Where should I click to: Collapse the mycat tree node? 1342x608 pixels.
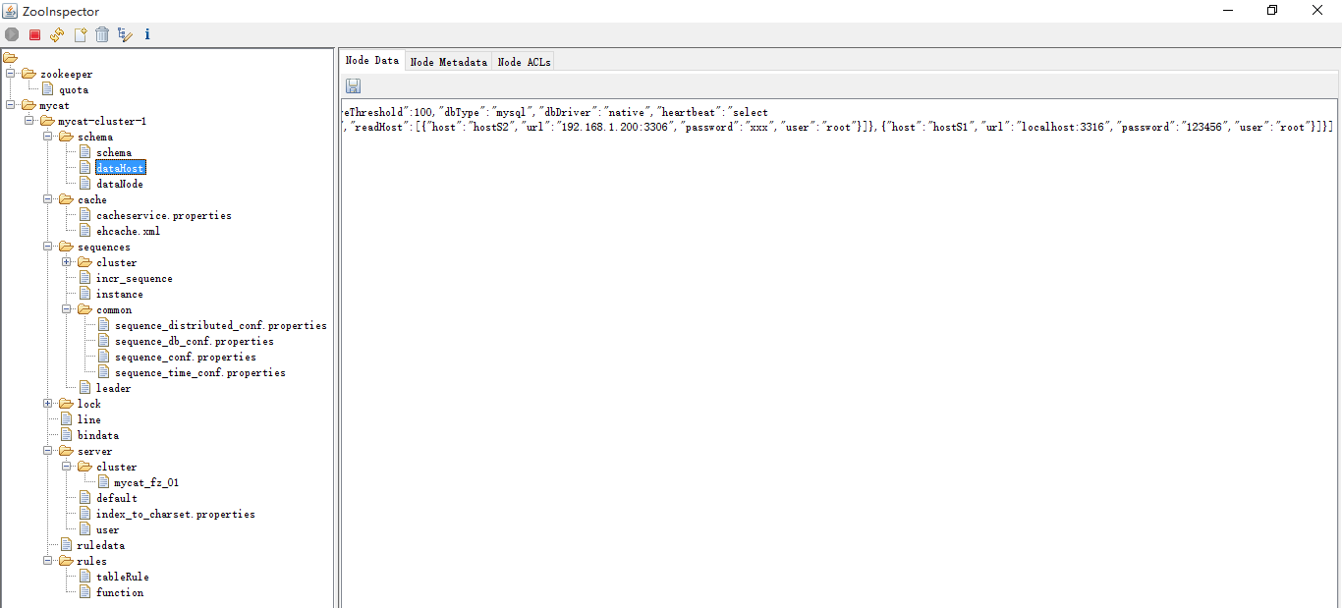point(12,105)
